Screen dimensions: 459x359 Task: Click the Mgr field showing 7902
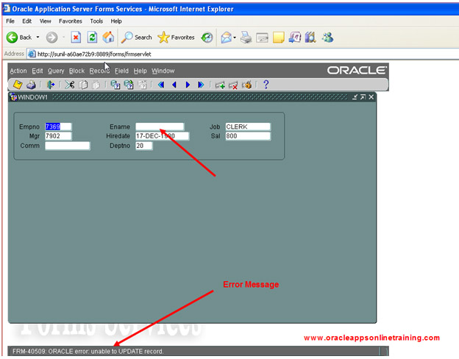(x=58, y=136)
